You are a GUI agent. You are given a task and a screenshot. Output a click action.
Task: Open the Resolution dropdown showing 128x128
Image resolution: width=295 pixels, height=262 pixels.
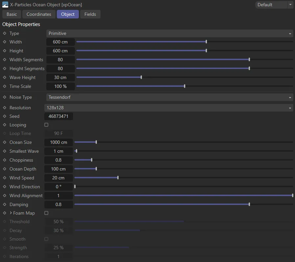click(169, 108)
